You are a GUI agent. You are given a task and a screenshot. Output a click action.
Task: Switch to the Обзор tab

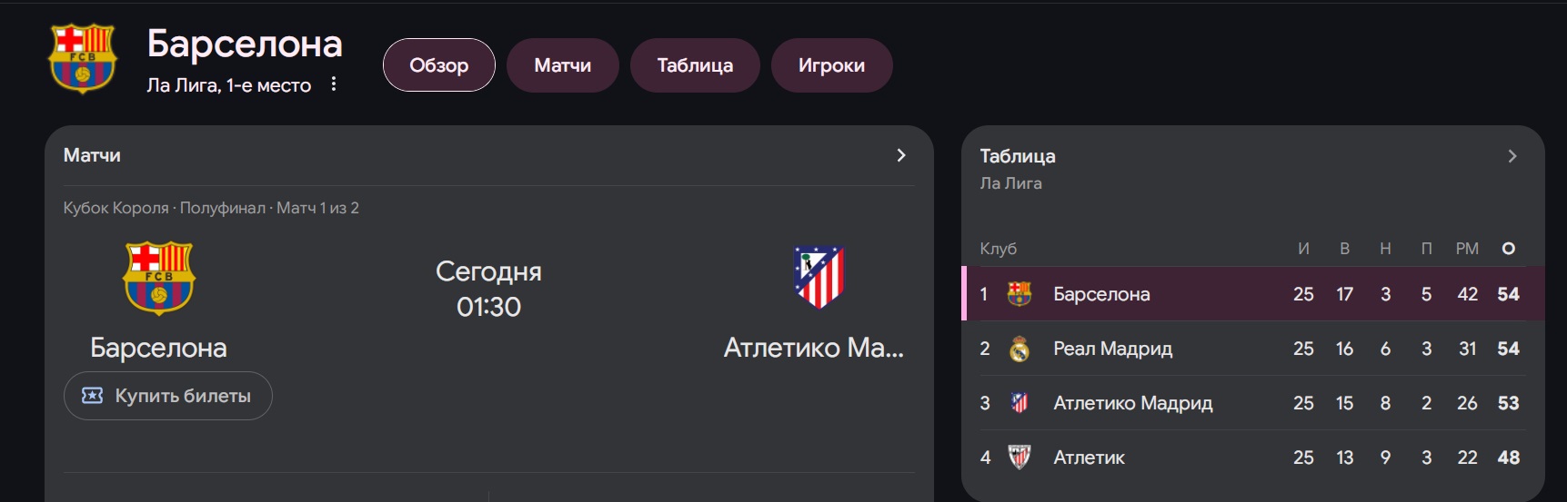[x=439, y=65]
